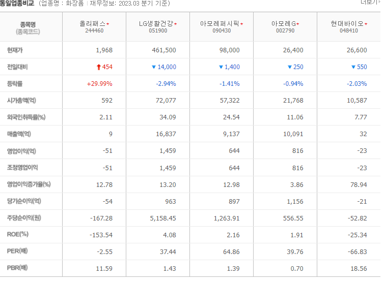Click the PER(배) row label

17,251
